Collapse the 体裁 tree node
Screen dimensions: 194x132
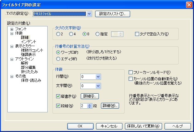[x=12, y=33]
